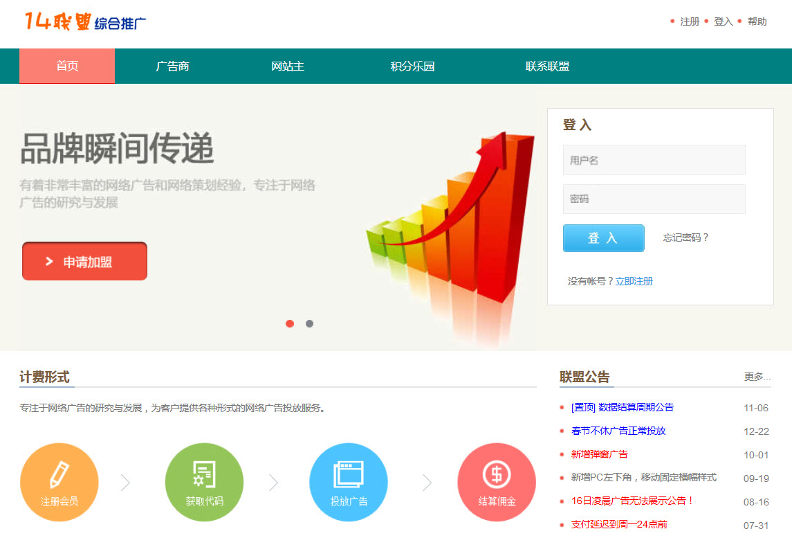Image resolution: width=792 pixels, height=547 pixels.
Task: Open the 联系联盟 menu item
Action: [x=547, y=66]
